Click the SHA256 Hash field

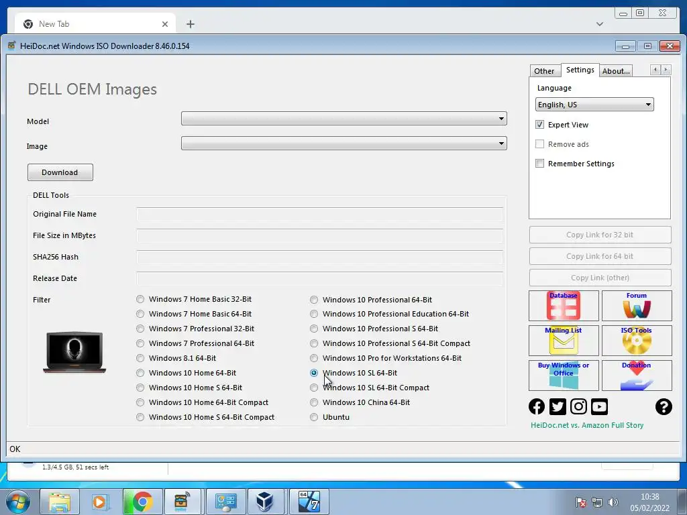point(319,257)
